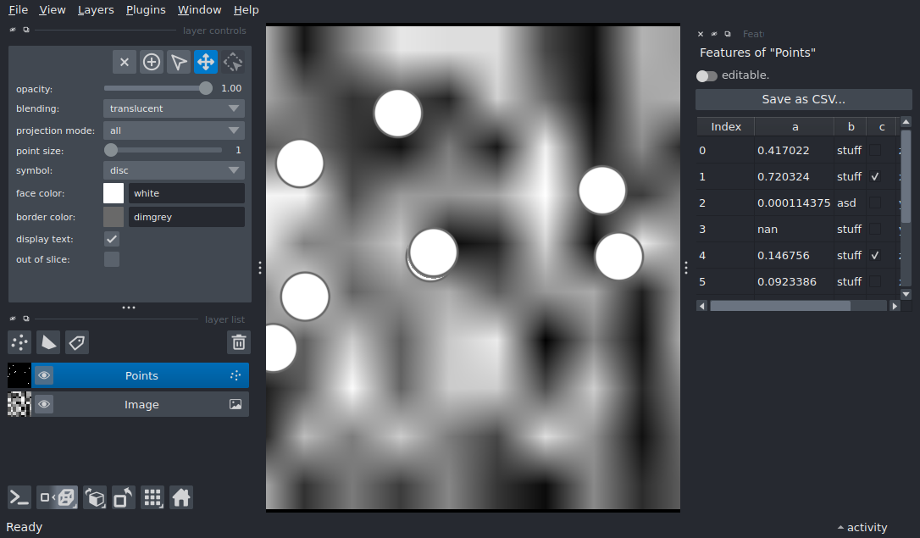Activate the pan/zoom mode icon
The width and height of the screenshot is (920, 538).
[x=206, y=62]
